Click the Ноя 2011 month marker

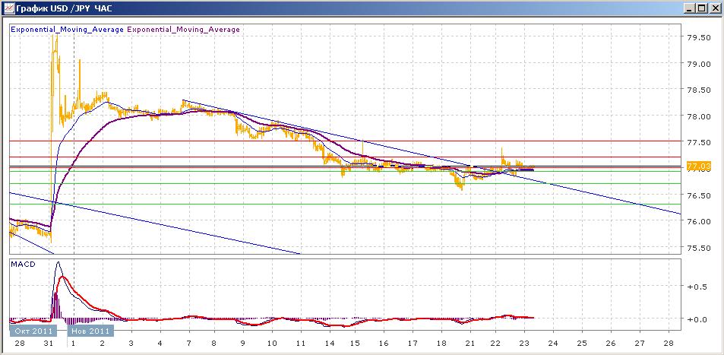point(90,331)
